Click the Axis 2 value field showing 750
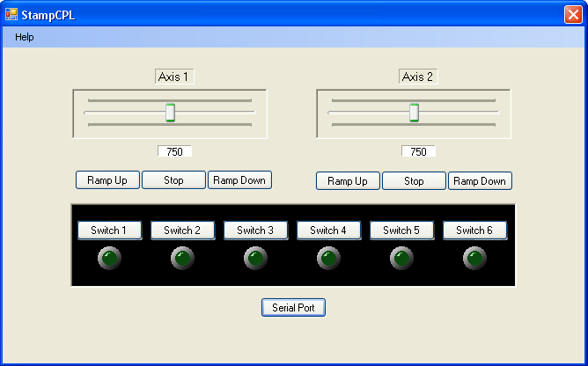This screenshot has height=366, width=588. coord(418,151)
